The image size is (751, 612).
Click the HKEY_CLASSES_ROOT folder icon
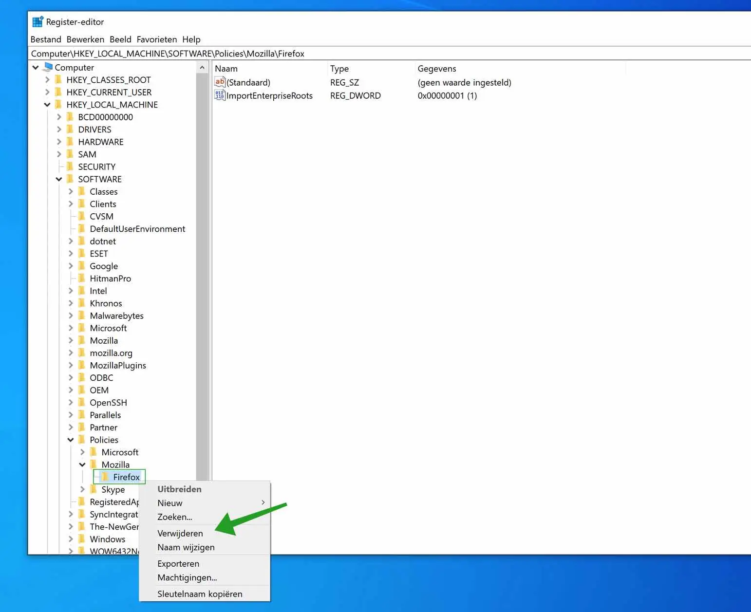click(58, 79)
